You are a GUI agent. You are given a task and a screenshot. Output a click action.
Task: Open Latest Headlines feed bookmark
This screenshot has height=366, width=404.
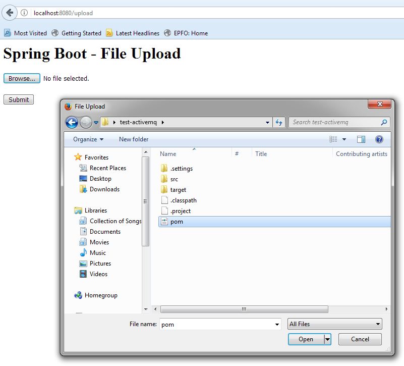pyautogui.click(x=133, y=33)
